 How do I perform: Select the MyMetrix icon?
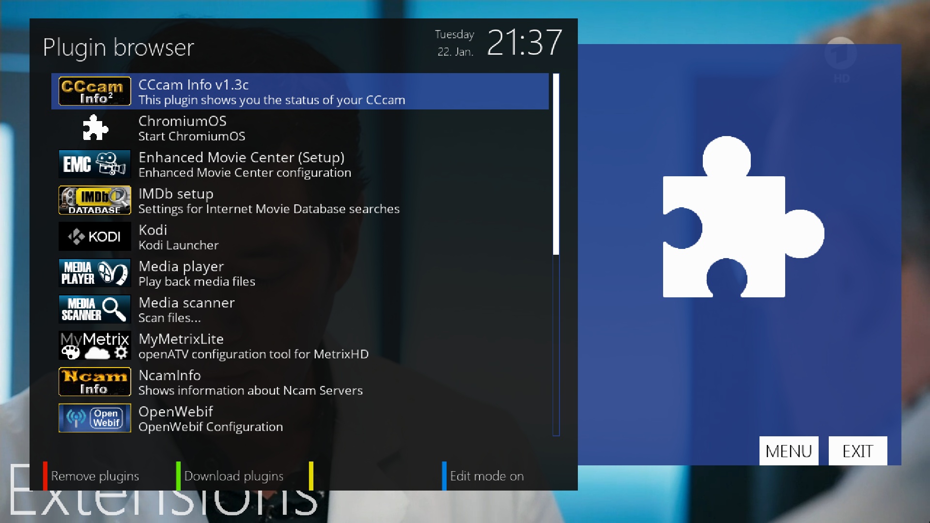click(x=94, y=345)
